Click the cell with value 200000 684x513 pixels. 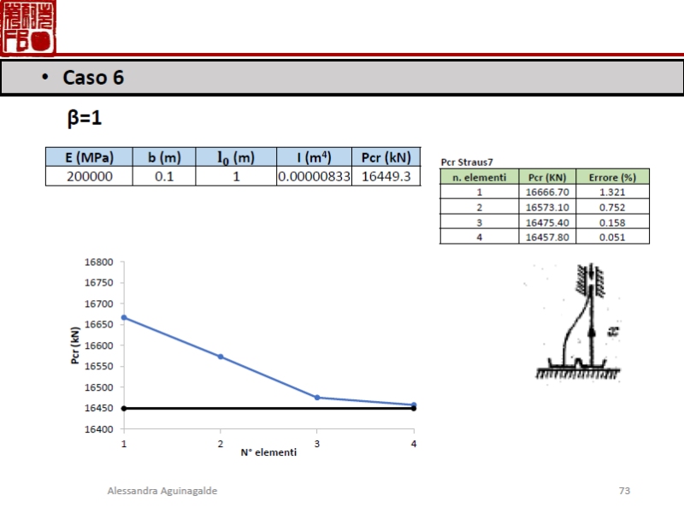89,176
